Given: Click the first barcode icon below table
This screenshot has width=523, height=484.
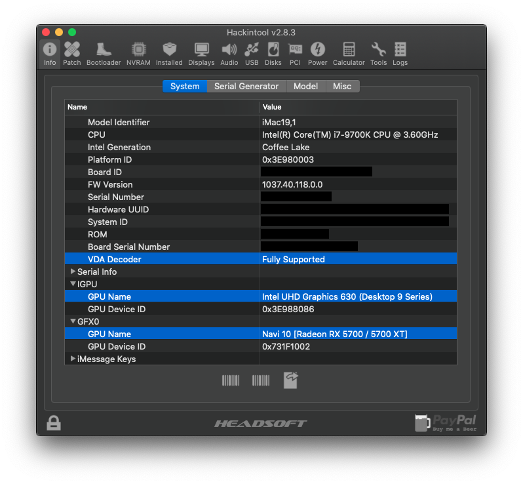Looking at the screenshot, I should pos(231,380).
